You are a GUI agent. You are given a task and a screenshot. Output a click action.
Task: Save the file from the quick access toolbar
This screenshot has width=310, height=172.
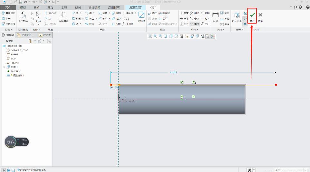(21, 2)
